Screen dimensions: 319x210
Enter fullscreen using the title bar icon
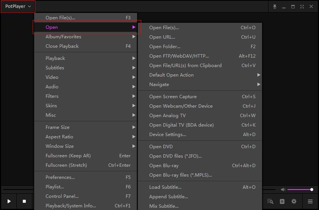click(x=302, y=6)
